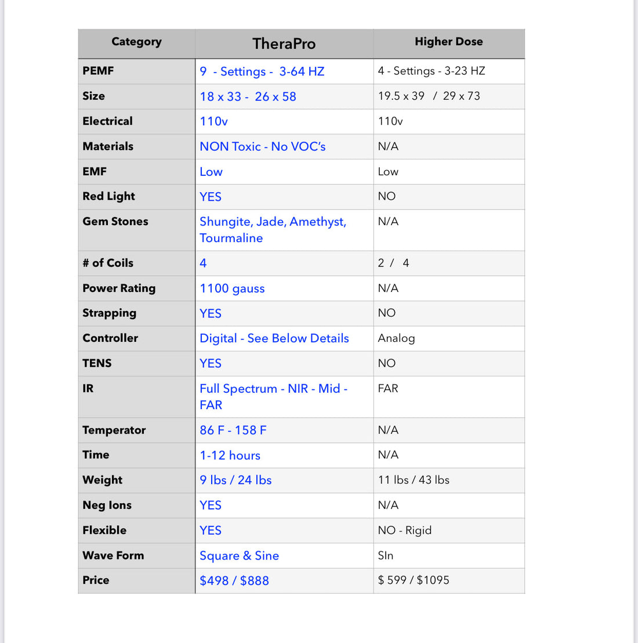Open the "NON Toxic - No VOC's" materials link
The height and width of the screenshot is (643, 638).
click(262, 146)
